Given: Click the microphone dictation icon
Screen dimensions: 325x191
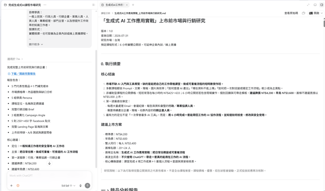Looking at the screenshot, I should coord(80,185).
